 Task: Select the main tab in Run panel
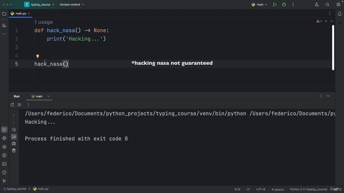pyautogui.click(x=37, y=96)
